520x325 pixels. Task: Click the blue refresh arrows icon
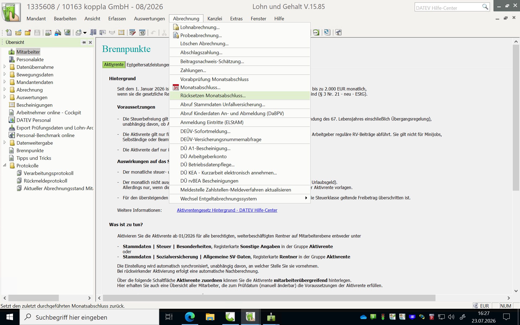pyautogui.click(x=327, y=32)
